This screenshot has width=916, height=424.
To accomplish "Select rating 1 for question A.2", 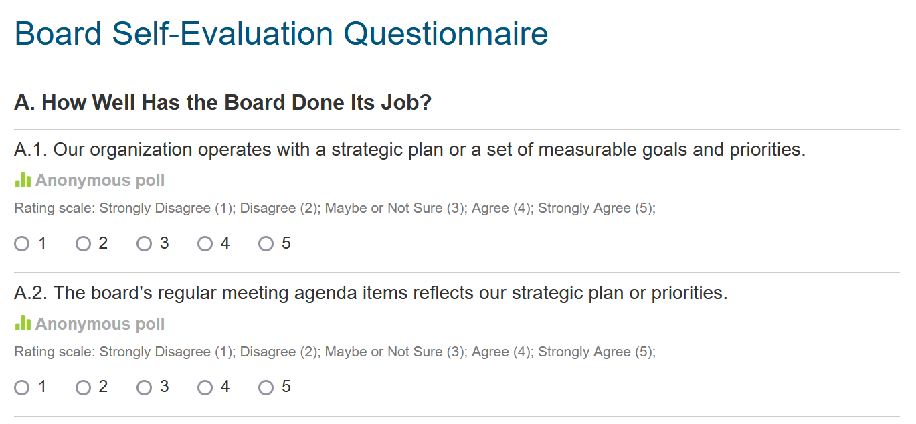I will coord(22,387).
